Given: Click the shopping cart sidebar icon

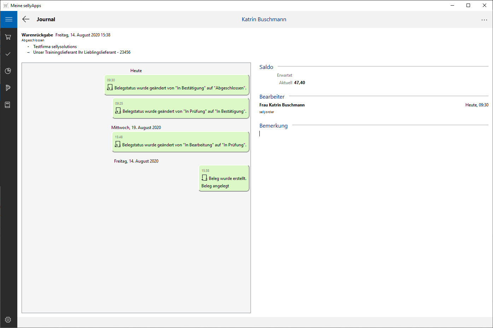Looking at the screenshot, I should [8, 37].
